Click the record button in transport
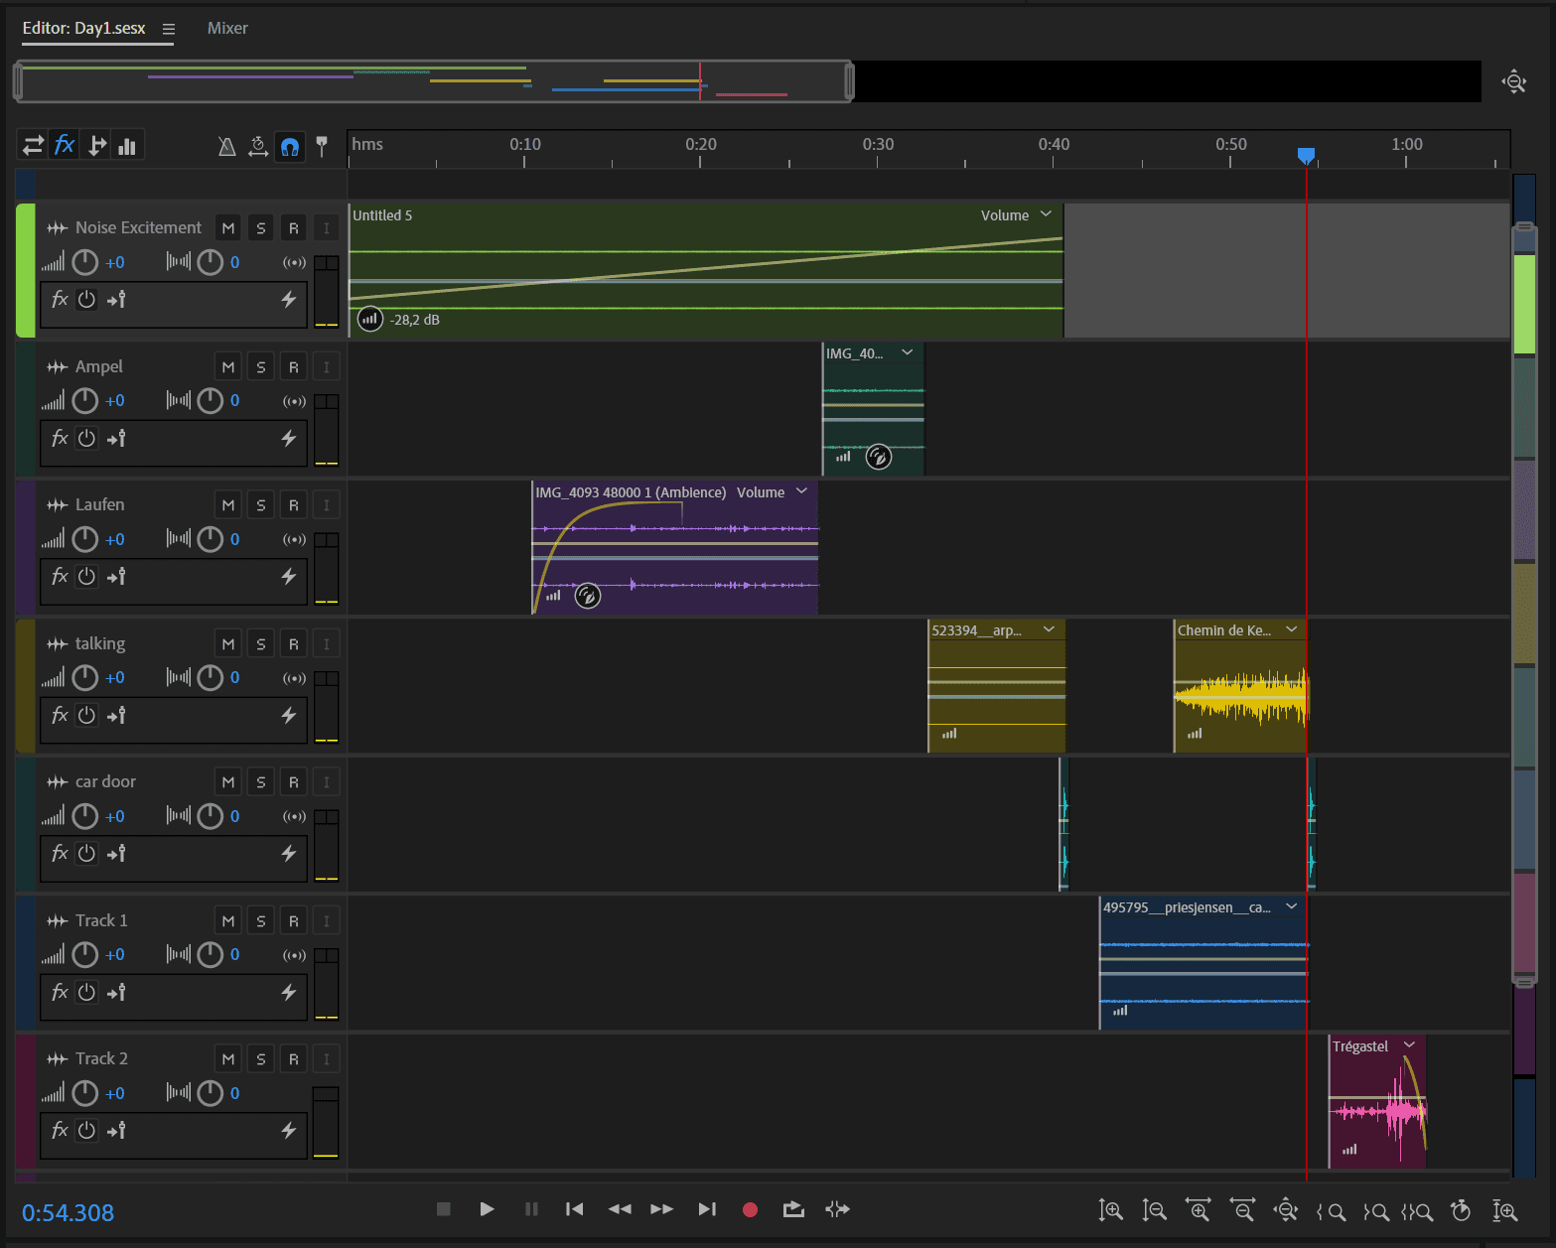The image size is (1556, 1248). click(750, 1209)
